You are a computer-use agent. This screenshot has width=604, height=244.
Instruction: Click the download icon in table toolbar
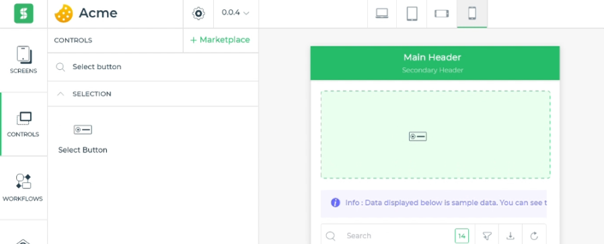point(511,235)
